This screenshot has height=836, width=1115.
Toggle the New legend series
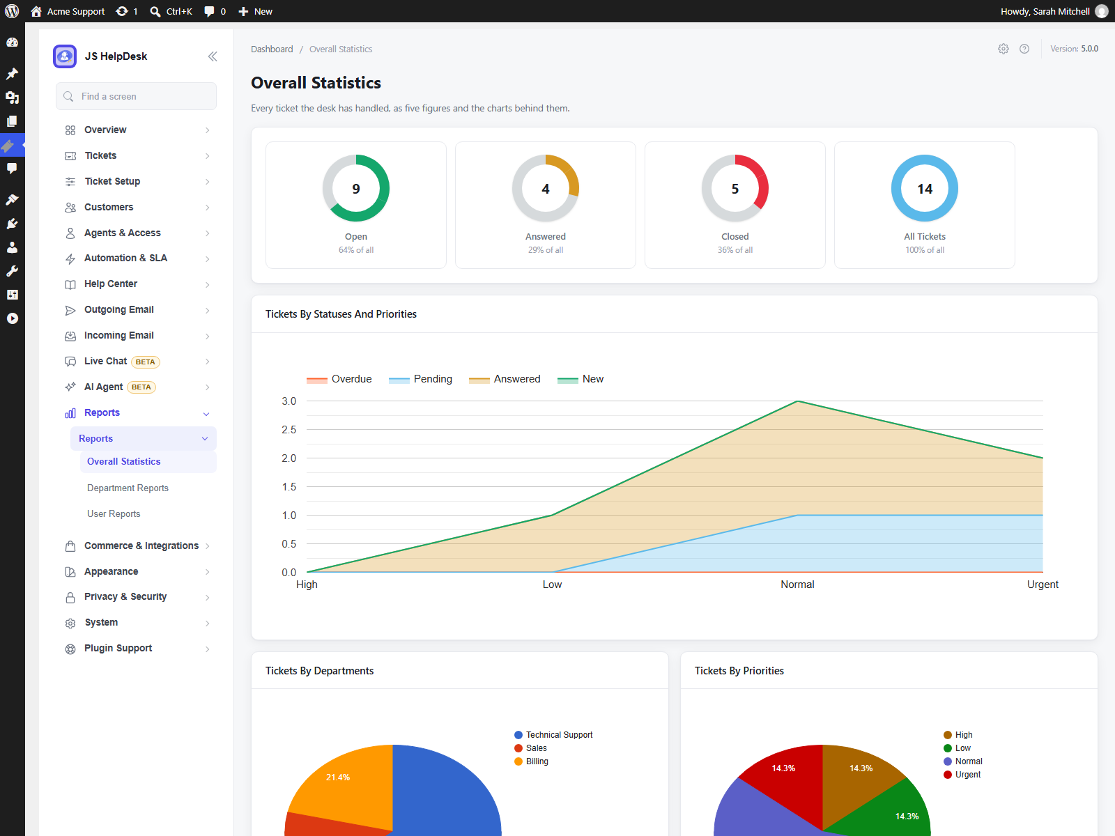pyautogui.click(x=580, y=379)
